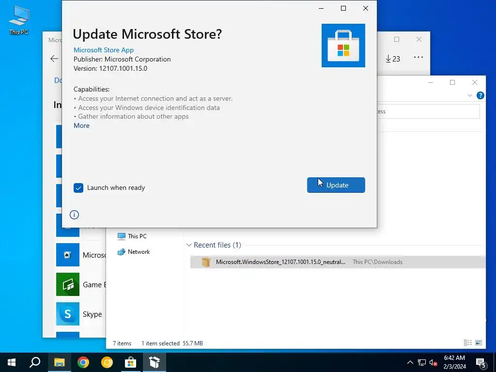496x372 pixels.
Task: Click App Installer box icon on taskbar
Action: pos(155,362)
